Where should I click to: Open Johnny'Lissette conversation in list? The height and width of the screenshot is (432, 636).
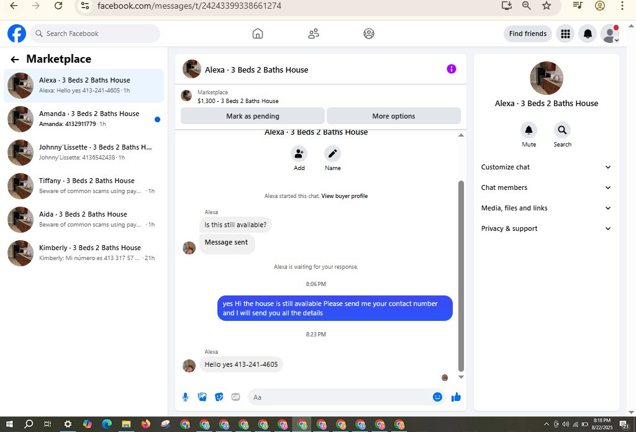point(84,152)
